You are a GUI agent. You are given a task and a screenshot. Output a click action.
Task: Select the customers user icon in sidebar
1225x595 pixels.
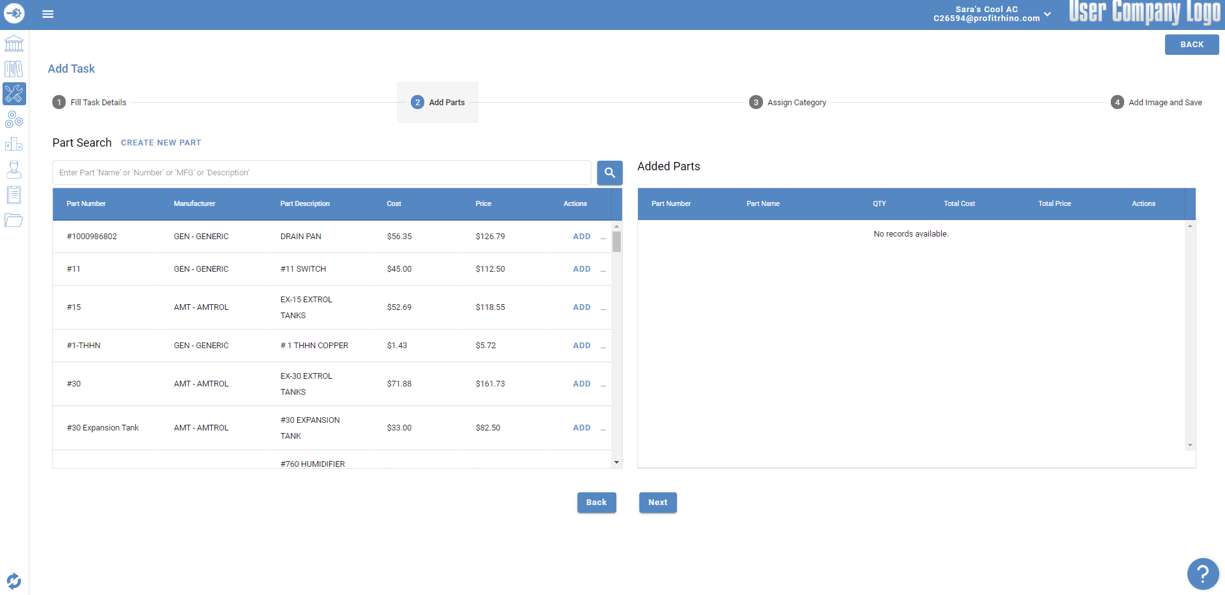coord(13,169)
